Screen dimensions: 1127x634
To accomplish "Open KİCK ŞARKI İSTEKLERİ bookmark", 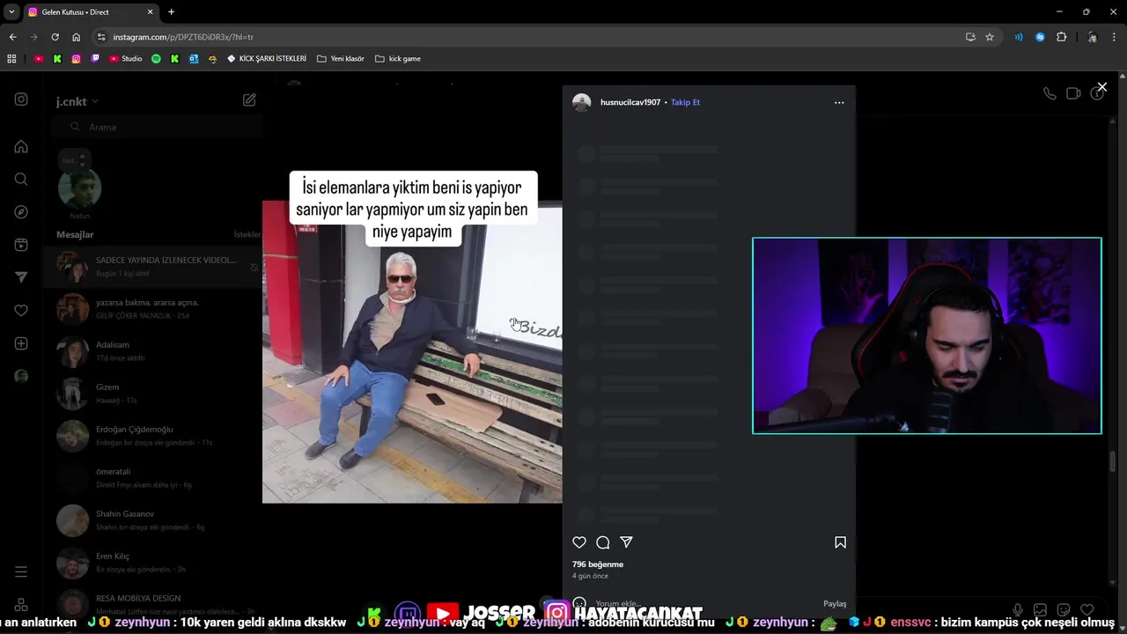I will tap(266, 58).
